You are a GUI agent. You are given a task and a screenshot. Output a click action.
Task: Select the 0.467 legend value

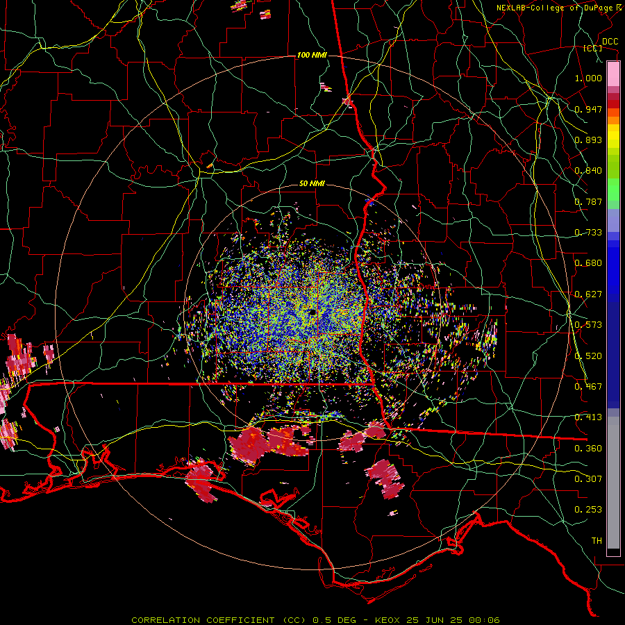pyautogui.click(x=588, y=387)
